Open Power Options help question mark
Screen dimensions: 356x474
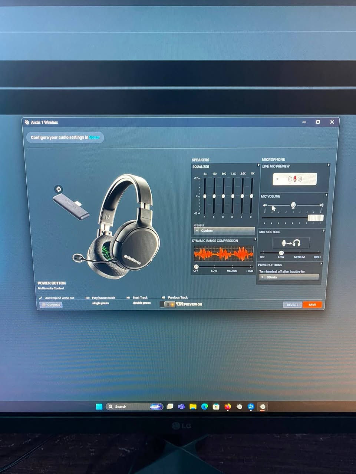click(x=321, y=264)
